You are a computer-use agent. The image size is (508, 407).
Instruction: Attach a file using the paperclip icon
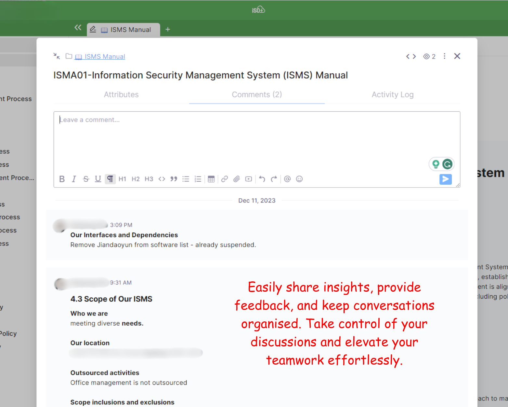(237, 179)
